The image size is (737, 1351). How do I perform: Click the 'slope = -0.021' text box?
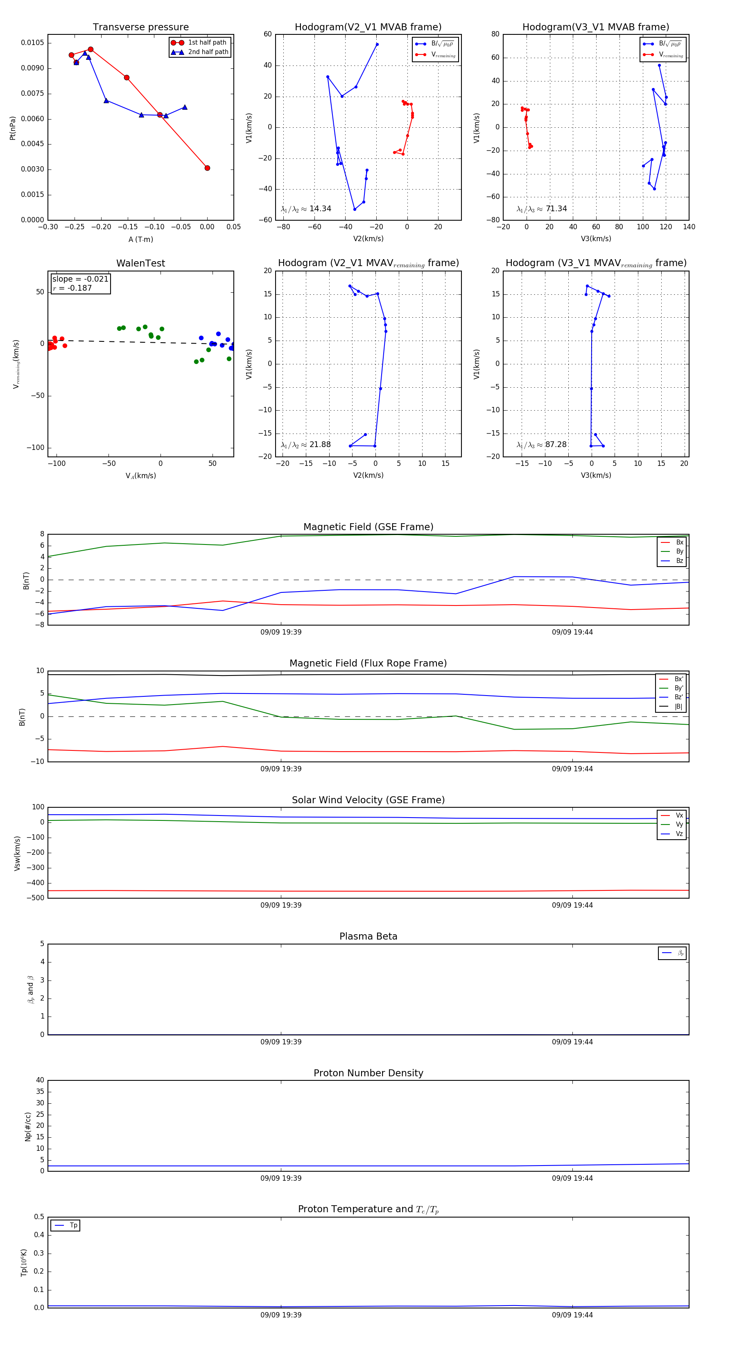coord(80,279)
